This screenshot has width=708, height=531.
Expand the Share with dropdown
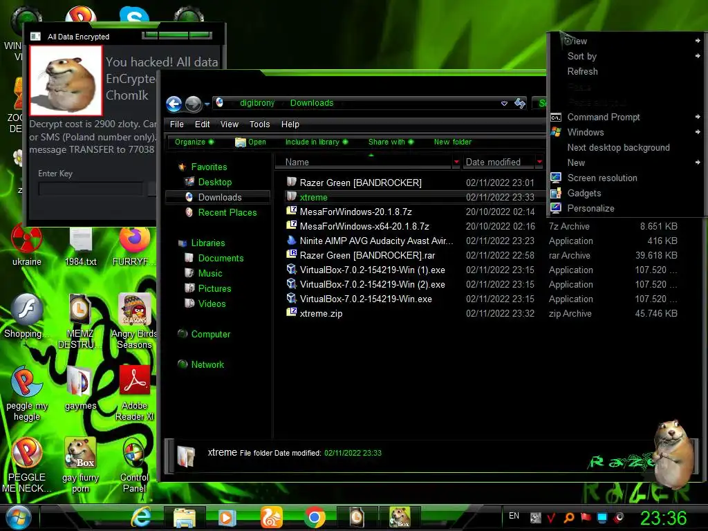391,142
